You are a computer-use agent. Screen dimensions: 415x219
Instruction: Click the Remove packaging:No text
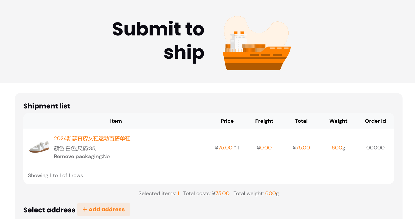(82, 156)
